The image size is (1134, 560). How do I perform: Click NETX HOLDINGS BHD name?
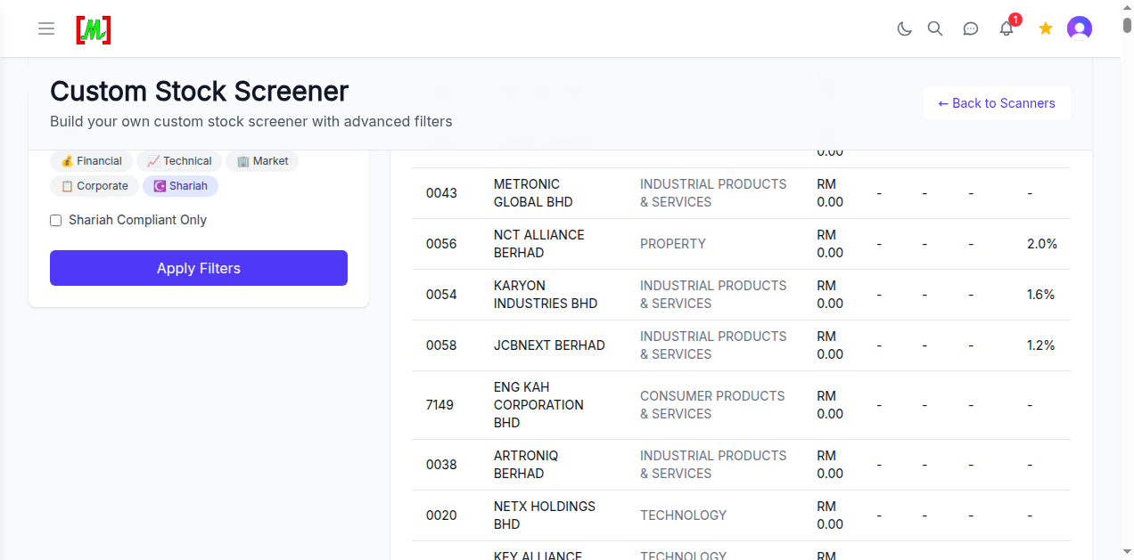(545, 515)
